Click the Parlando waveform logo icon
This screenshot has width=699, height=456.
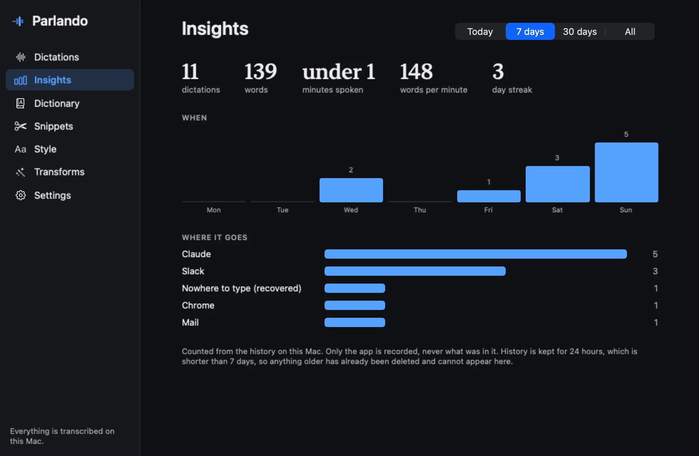pos(18,21)
